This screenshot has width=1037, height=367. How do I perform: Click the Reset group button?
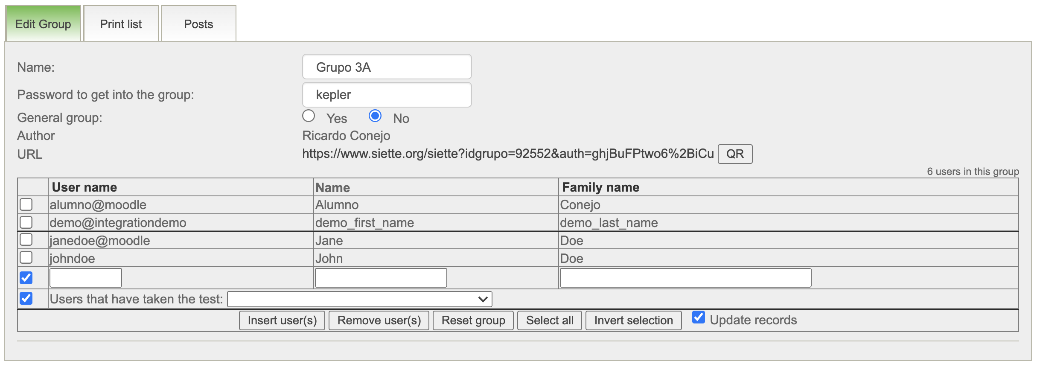[x=473, y=320]
